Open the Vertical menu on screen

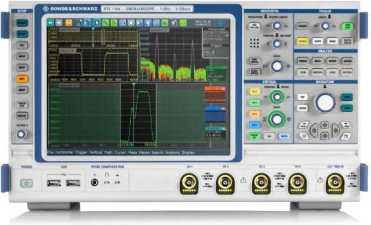(96, 153)
